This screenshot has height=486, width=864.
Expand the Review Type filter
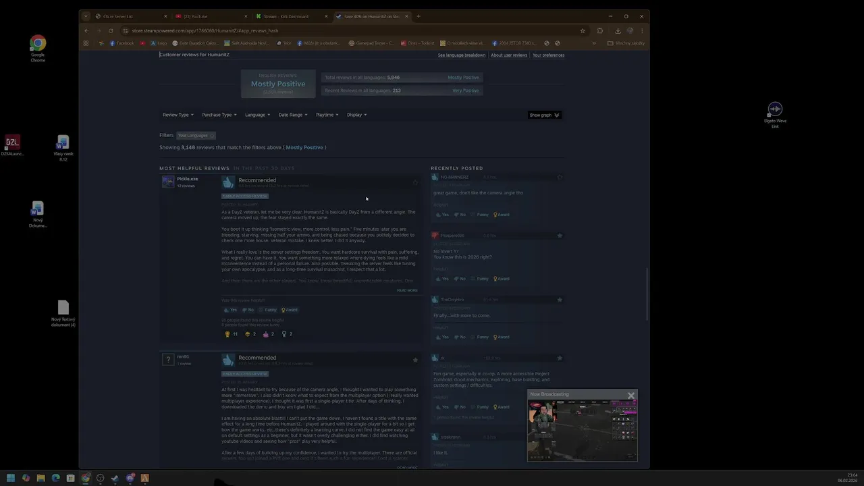coord(178,115)
